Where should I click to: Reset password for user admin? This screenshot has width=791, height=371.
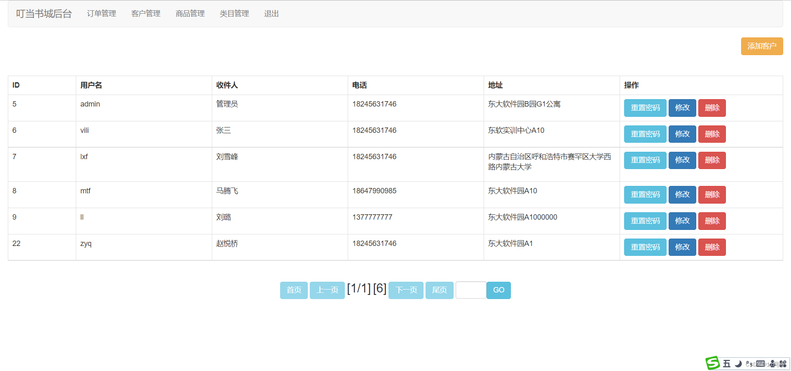(645, 108)
